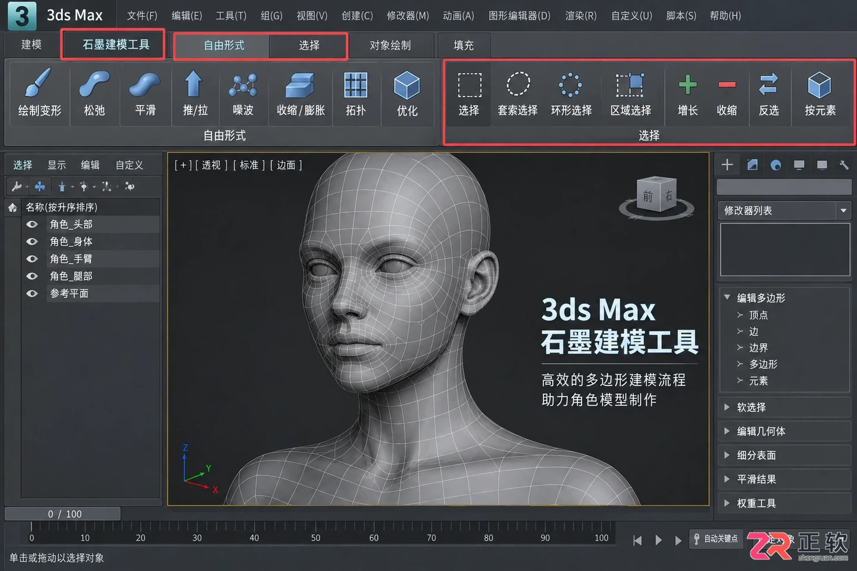Shrink selection with the red 收缩 minus

click(x=727, y=93)
